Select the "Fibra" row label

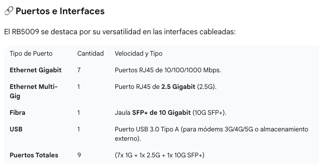18,113
